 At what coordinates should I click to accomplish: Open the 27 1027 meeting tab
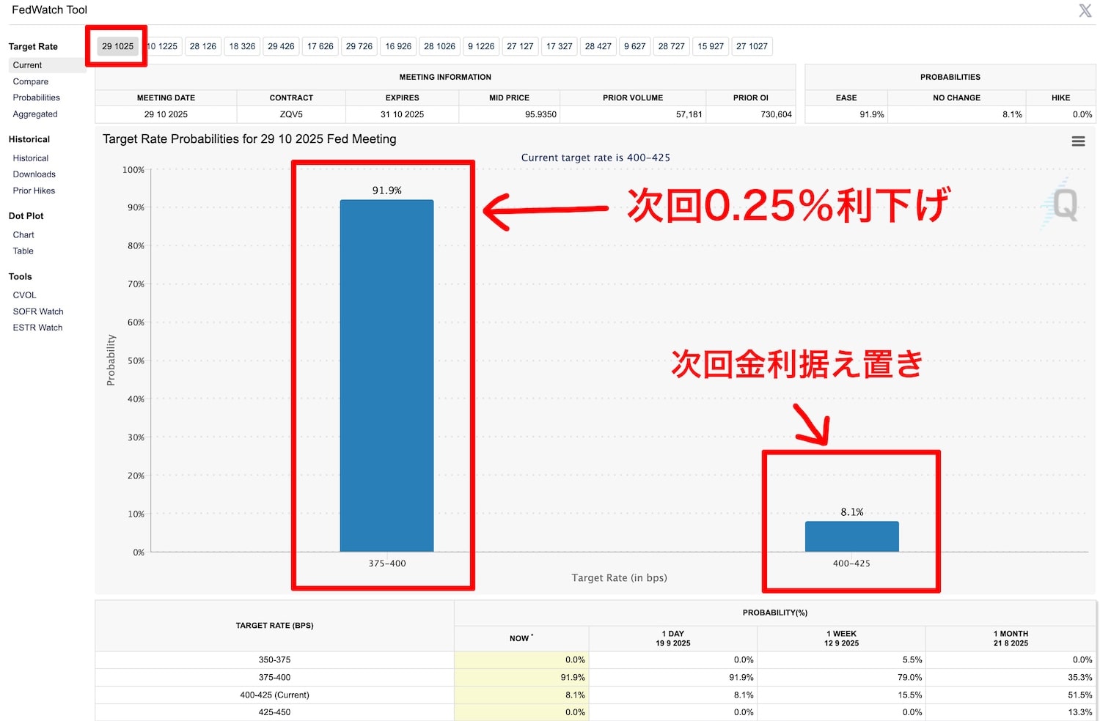pos(752,46)
